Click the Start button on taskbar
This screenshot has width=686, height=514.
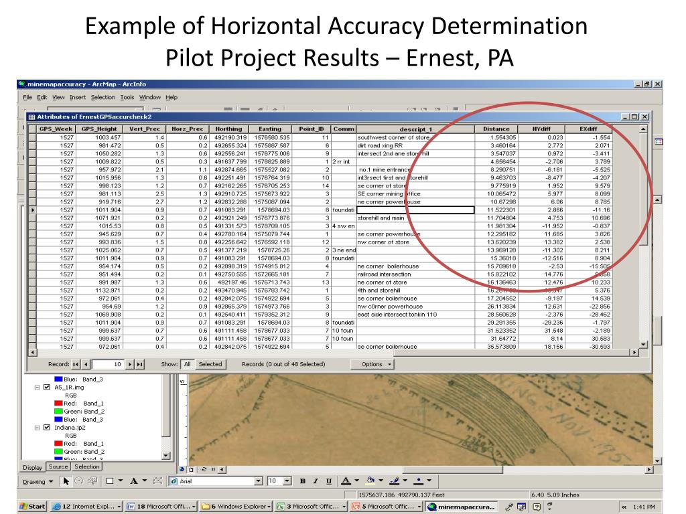tap(33, 507)
